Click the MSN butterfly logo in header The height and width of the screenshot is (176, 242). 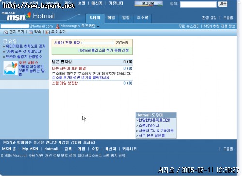(29, 15)
